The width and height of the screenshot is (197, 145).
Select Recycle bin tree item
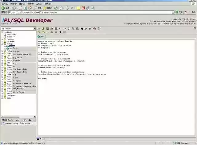point(11,37)
